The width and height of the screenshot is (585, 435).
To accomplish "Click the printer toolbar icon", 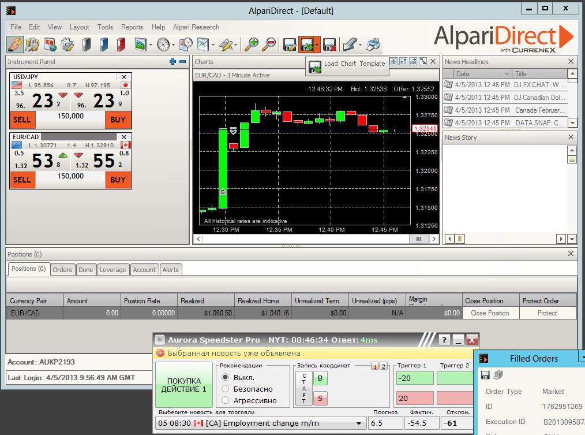I will [373, 44].
